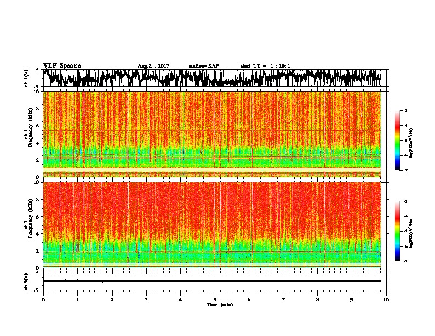The image size is (435, 336).
Task: Click the "1" tick on the Time axis
Action: pyautogui.click(x=77, y=300)
